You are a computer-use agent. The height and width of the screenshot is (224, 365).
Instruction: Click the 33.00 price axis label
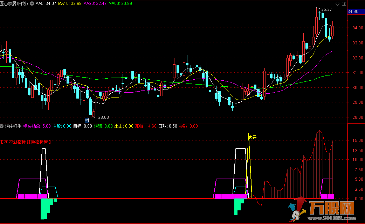point(358,43)
